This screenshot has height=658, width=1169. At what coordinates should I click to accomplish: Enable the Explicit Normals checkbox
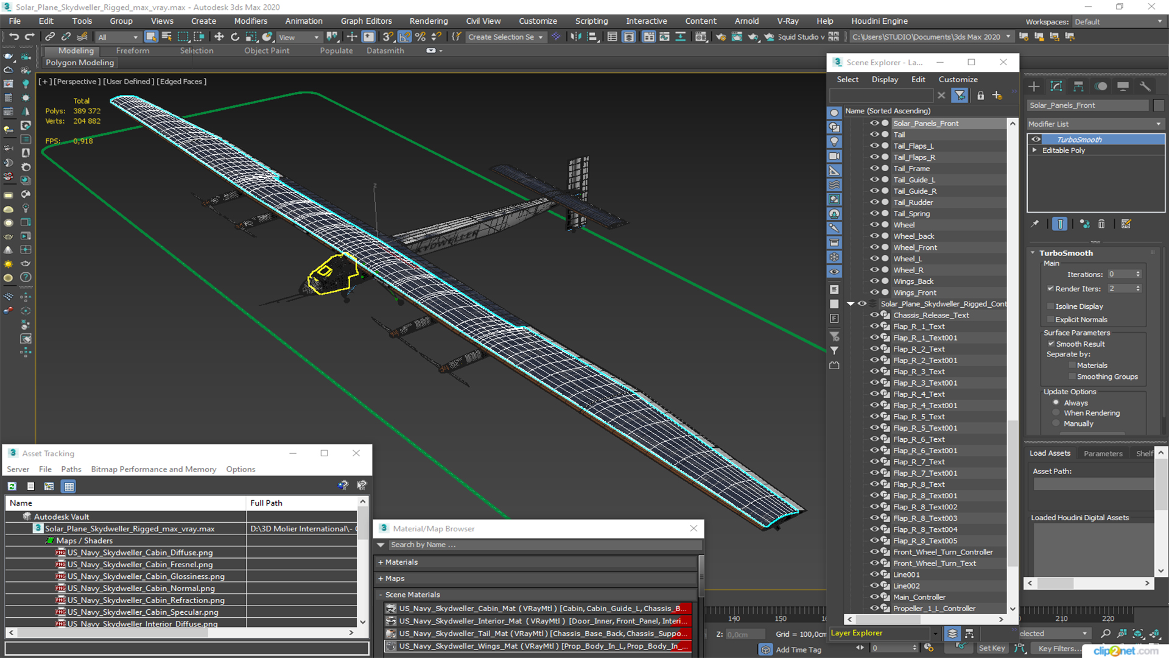coord(1050,319)
